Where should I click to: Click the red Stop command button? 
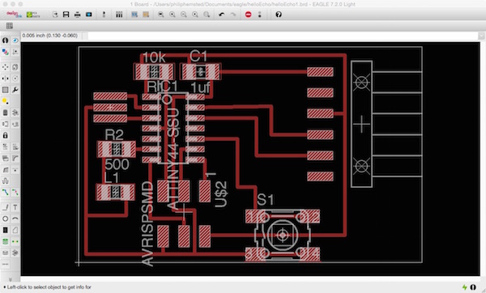249,15
